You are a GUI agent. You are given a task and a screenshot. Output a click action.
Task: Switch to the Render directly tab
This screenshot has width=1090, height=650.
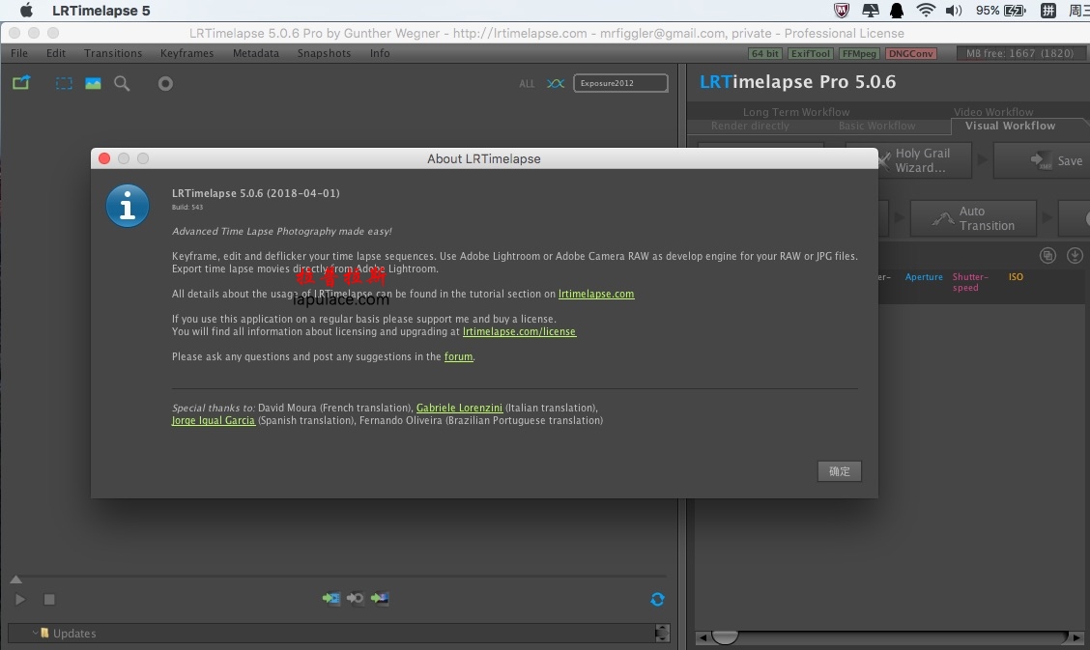(750, 126)
